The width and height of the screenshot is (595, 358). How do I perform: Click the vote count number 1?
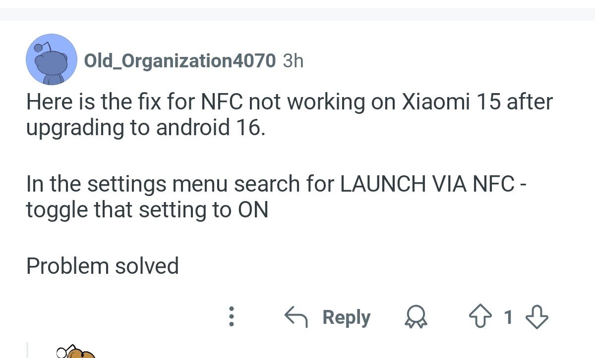(508, 317)
